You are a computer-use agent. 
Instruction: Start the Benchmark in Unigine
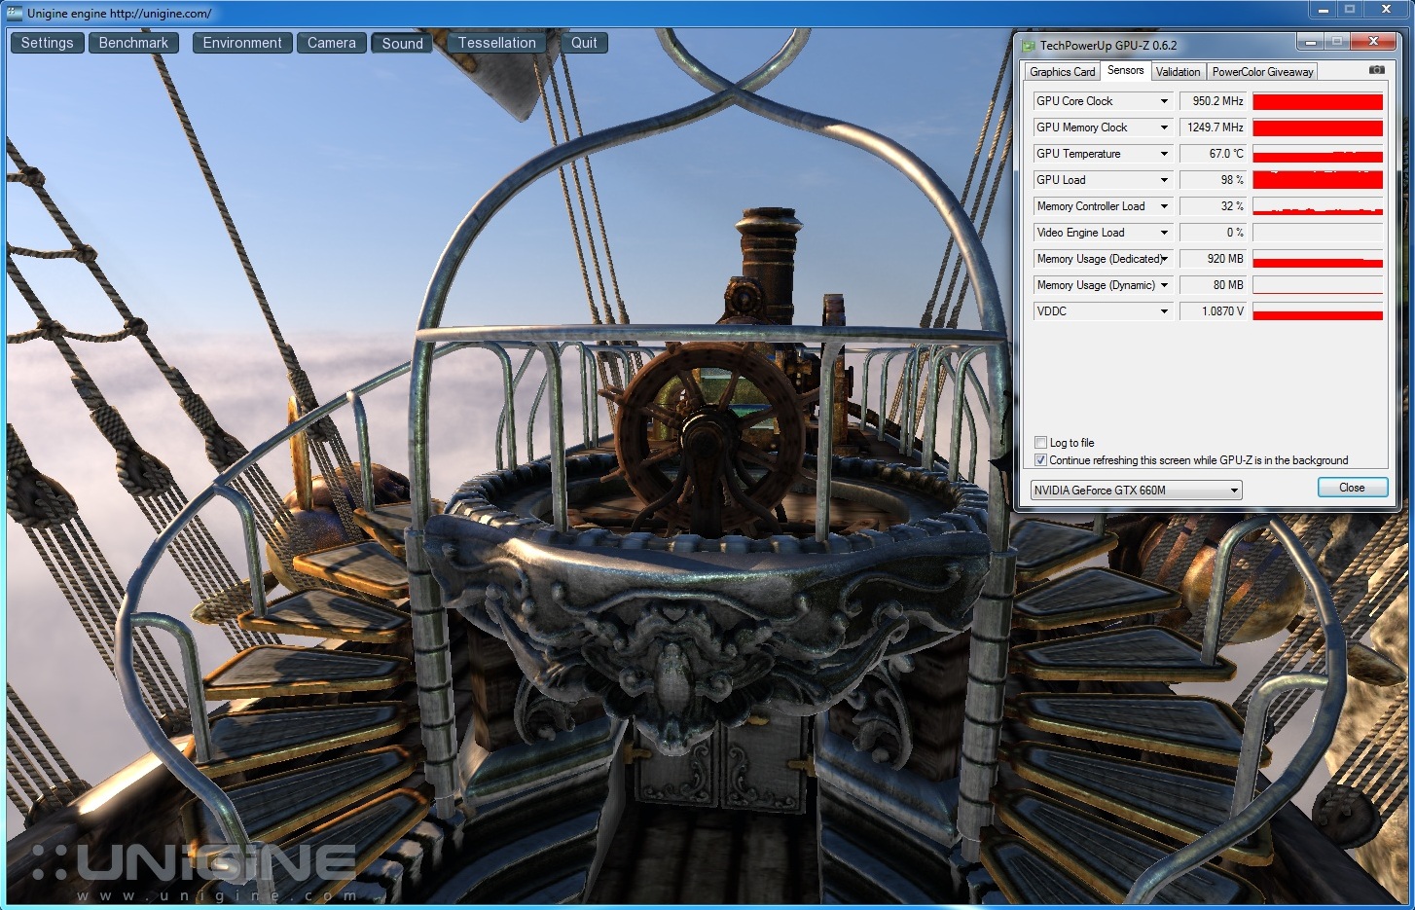click(133, 43)
